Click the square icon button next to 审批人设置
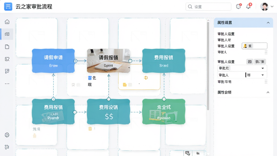 (x=250, y=61)
